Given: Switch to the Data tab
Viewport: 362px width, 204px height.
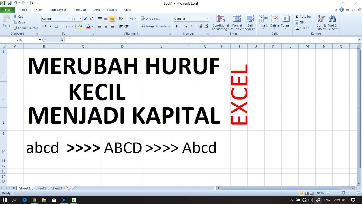Looking at the screenshot, I should (97, 10).
